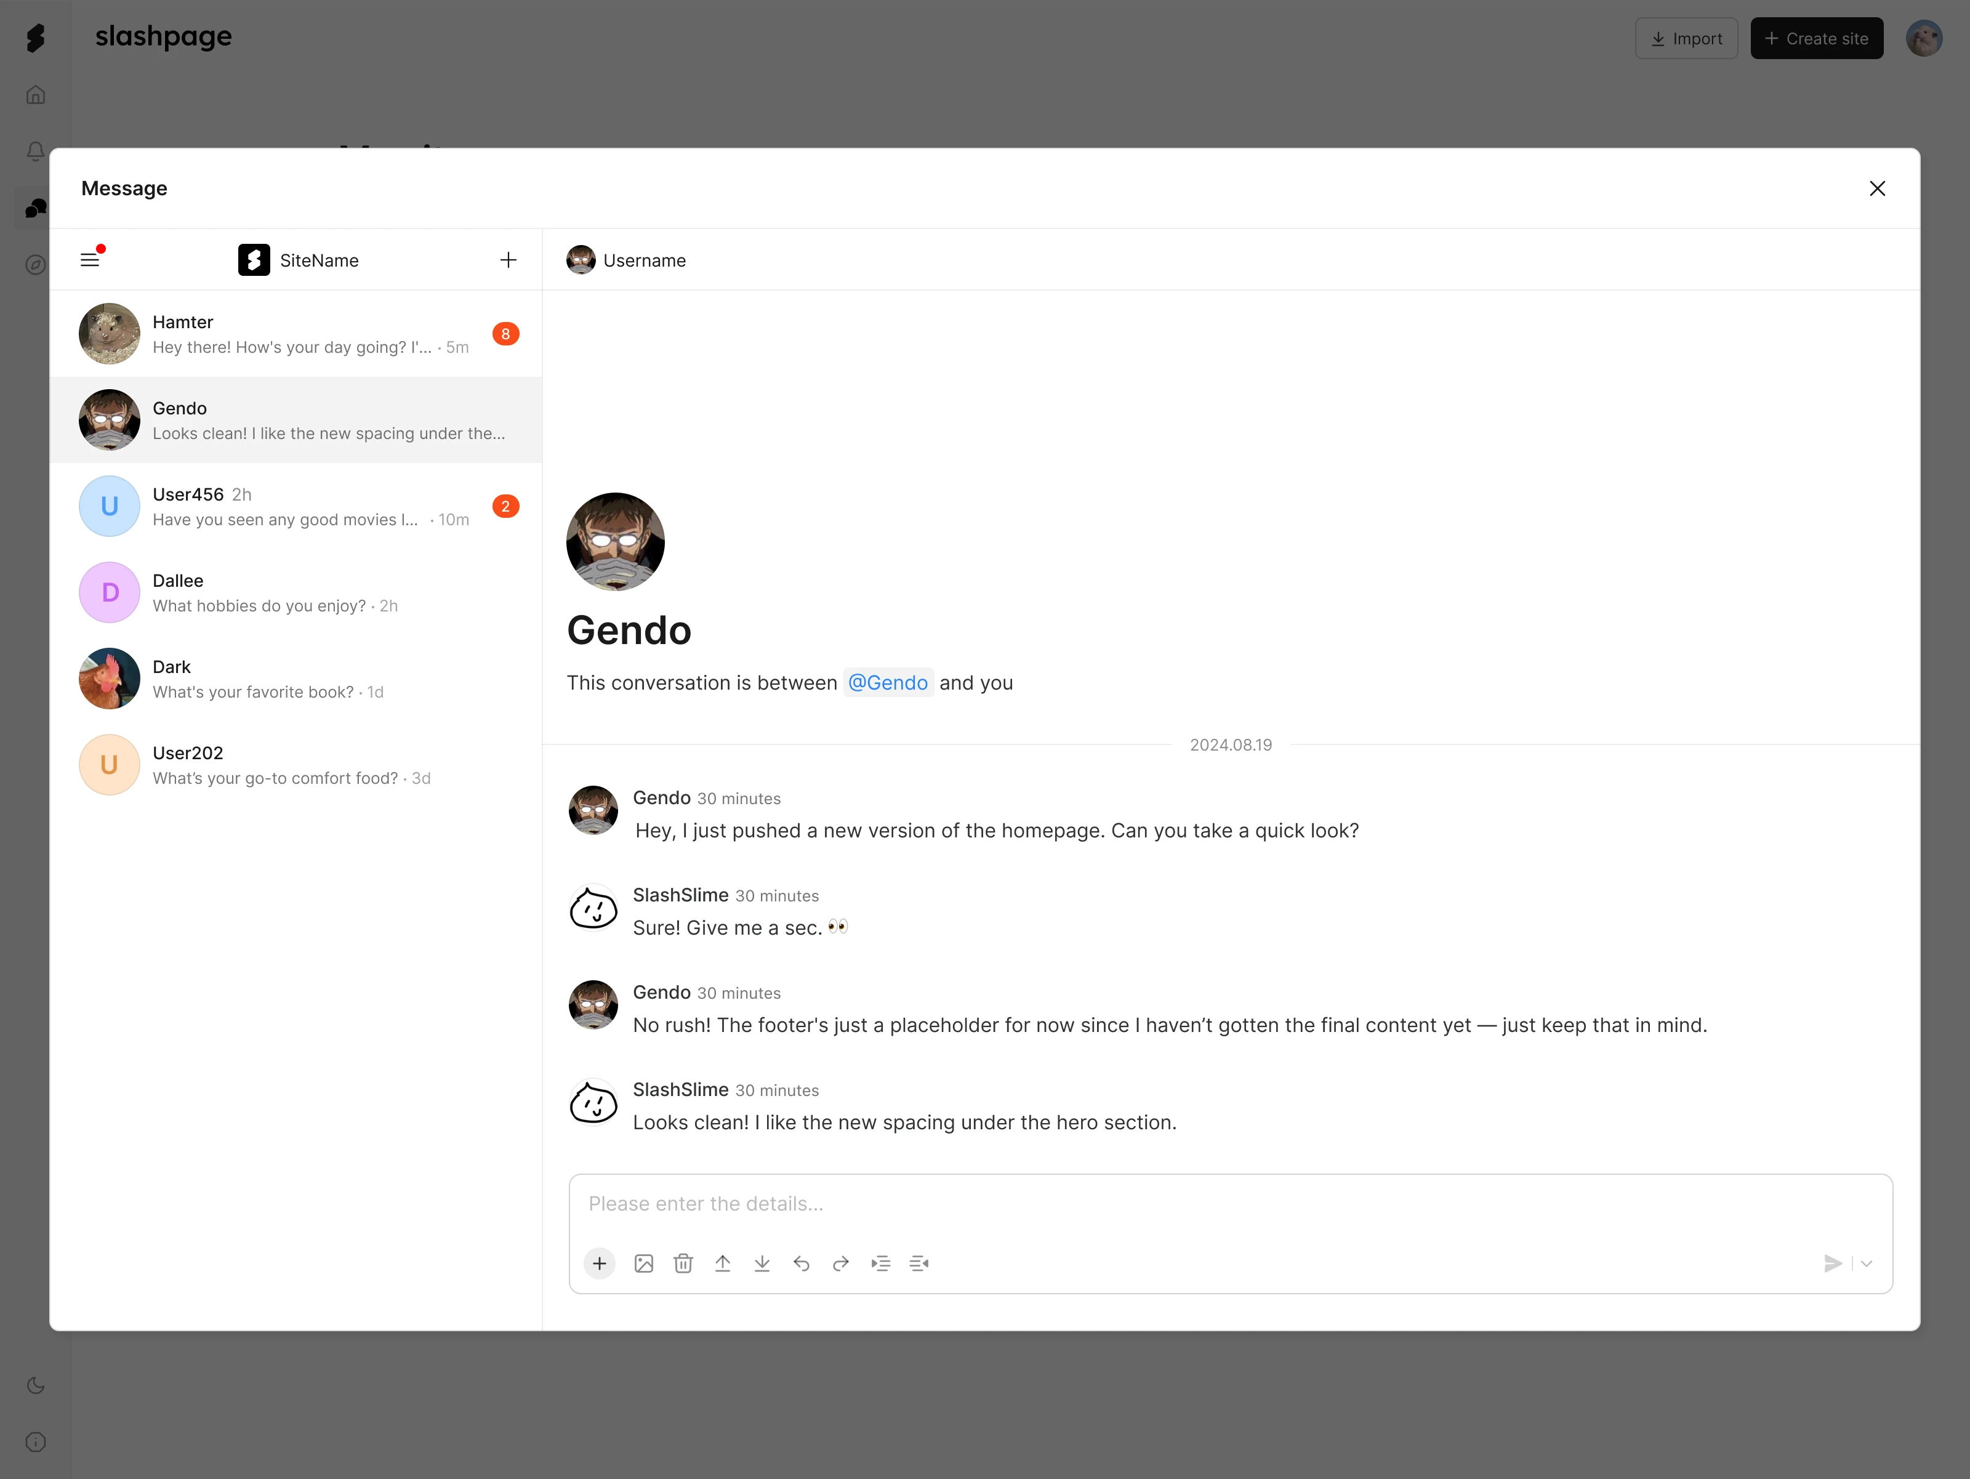Click the @Gendo mention link
This screenshot has height=1479, width=1970.
(888, 682)
